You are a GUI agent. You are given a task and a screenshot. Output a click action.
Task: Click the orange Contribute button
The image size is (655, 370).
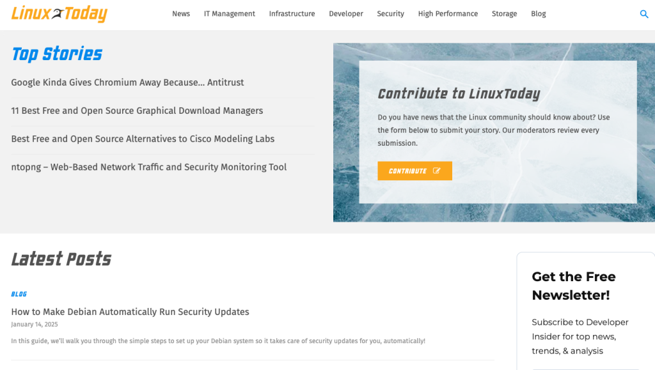(x=414, y=171)
